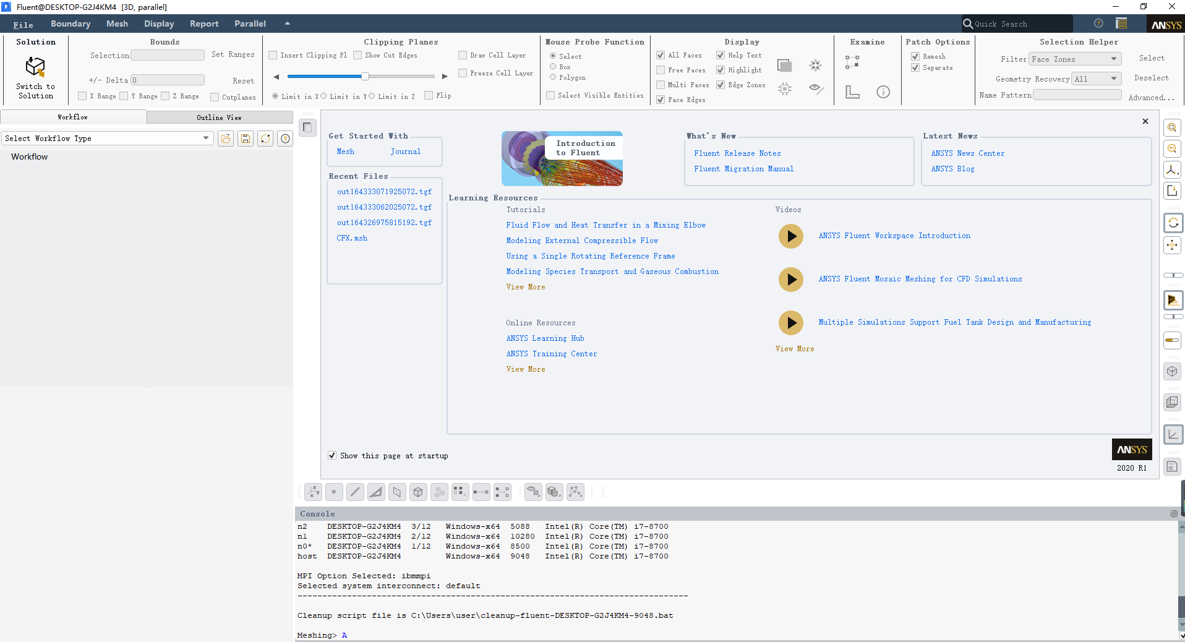Image resolution: width=1185 pixels, height=642 pixels.
Task: Toggle Freeze Cell Layer checkbox
Action: 463,73
